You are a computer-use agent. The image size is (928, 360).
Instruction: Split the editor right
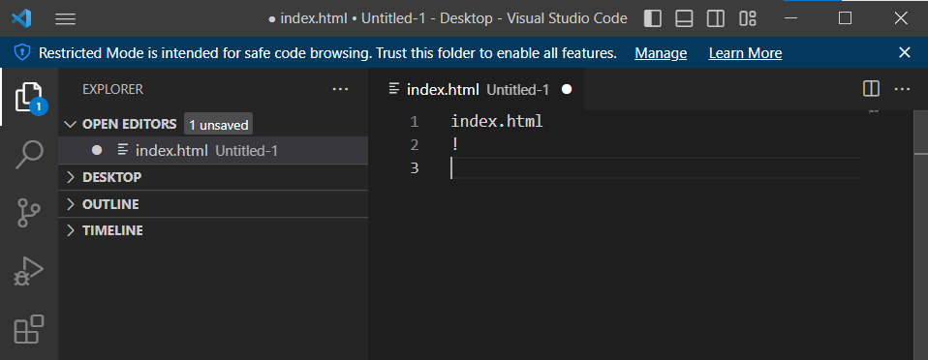click(x=871, y=89)
